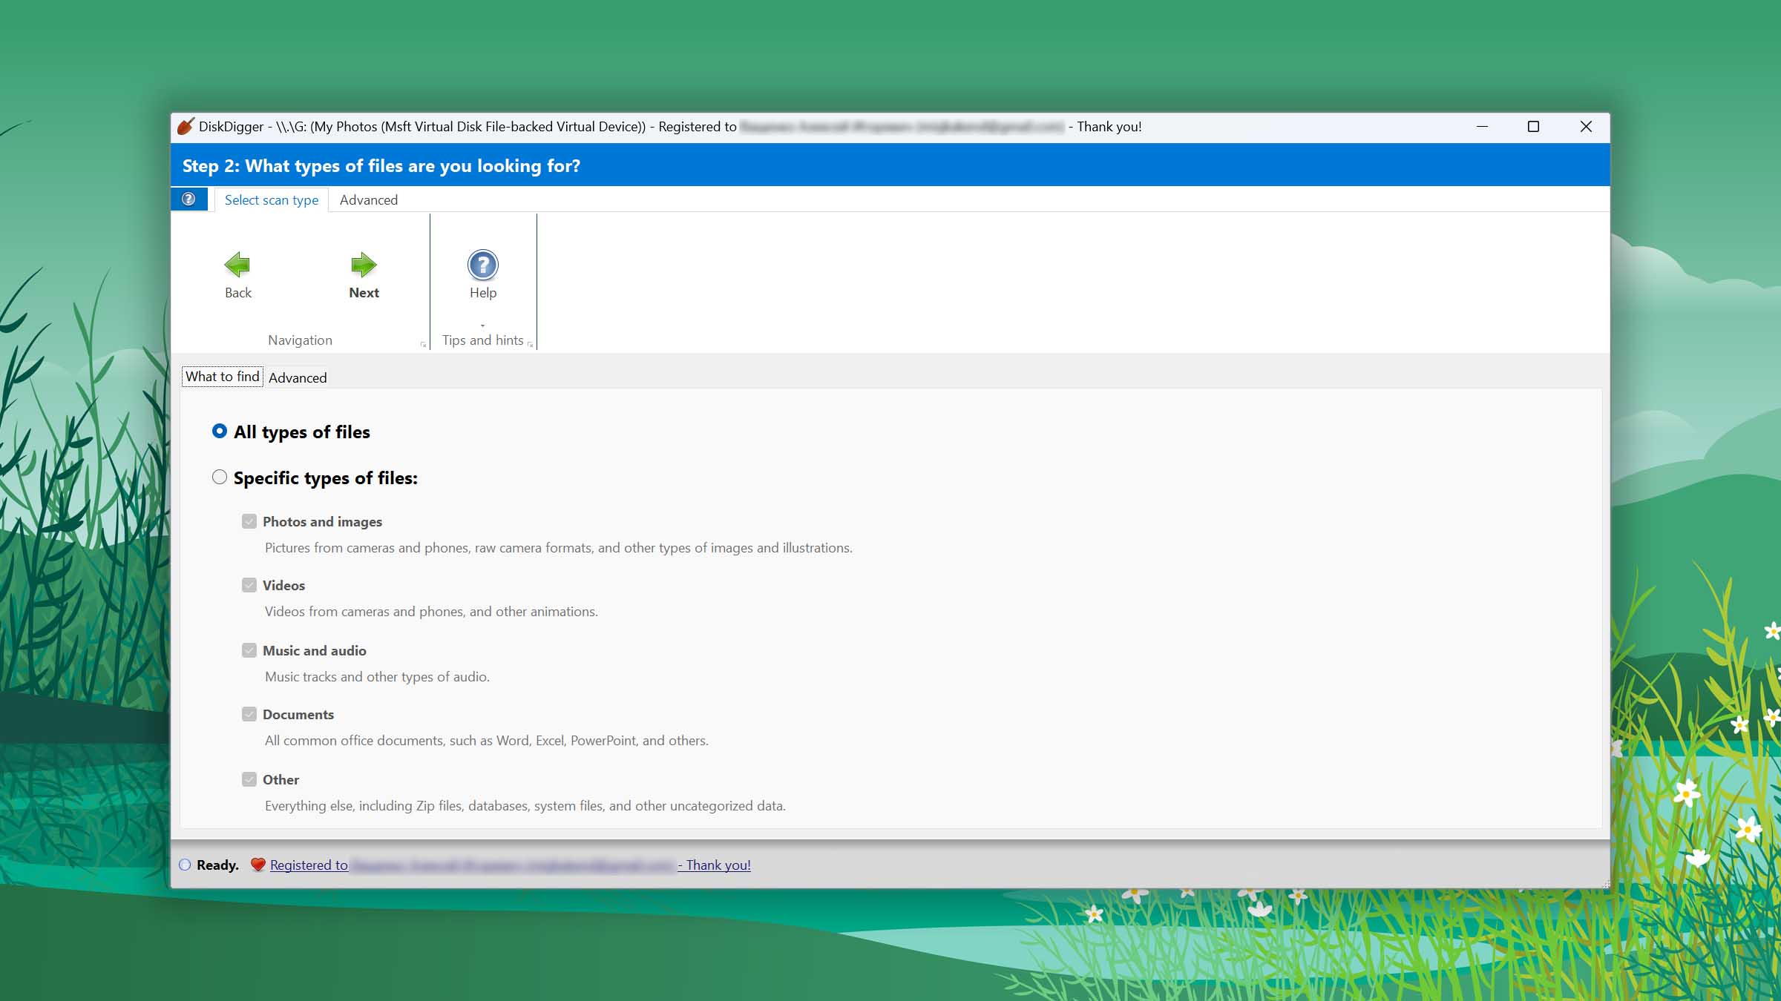This screenshot has height=1001, width=1781.
Task: Enable the Videos checkbox
Action: click(x=249, y=584)
